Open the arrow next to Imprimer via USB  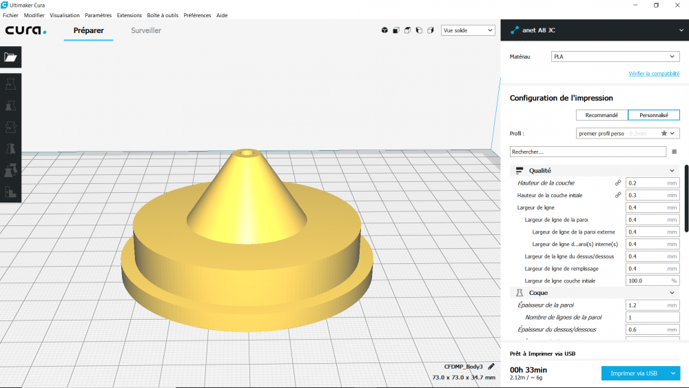coord(673,373)
